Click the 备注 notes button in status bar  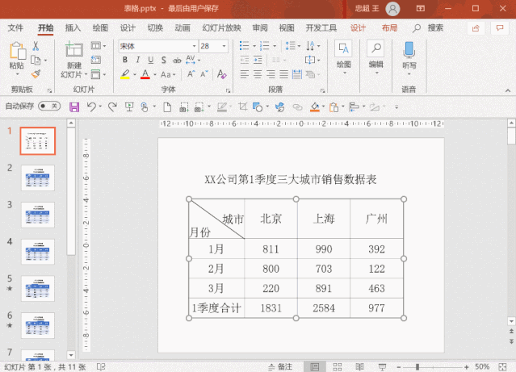[281, 366]
